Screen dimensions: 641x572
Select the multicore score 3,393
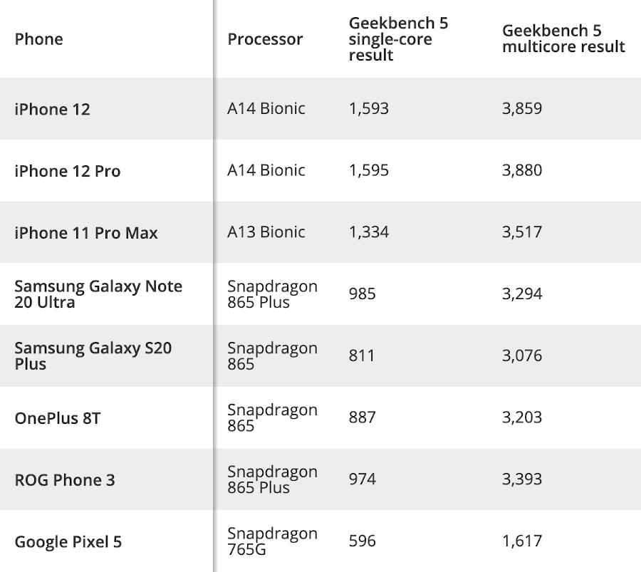pyautogui.click(x=521, y=479)
